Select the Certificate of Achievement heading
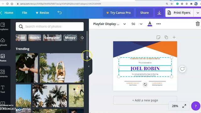 click(145, 59)
